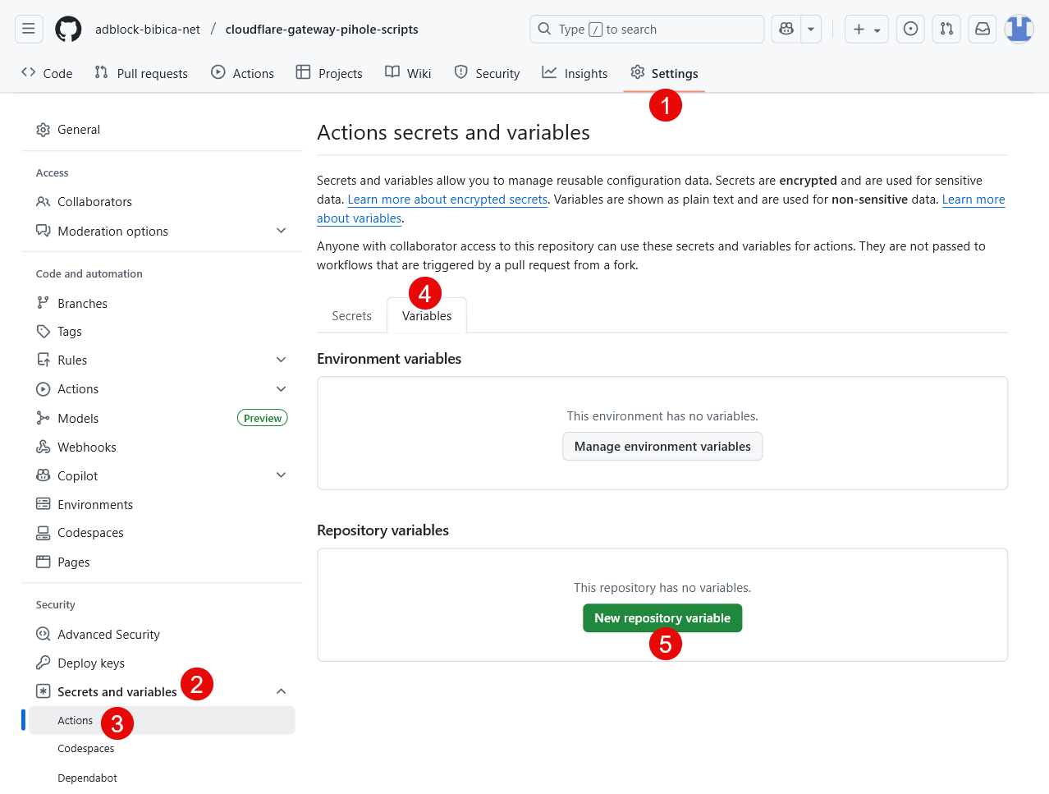Click New repository variable button

point(662,618)
